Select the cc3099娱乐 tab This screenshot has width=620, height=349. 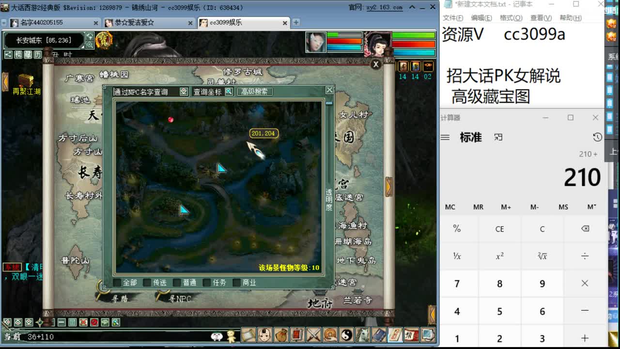[x=244, y=22]
